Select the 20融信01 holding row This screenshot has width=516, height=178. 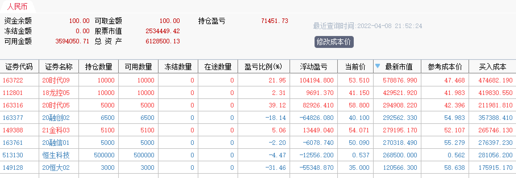(56, 143)
